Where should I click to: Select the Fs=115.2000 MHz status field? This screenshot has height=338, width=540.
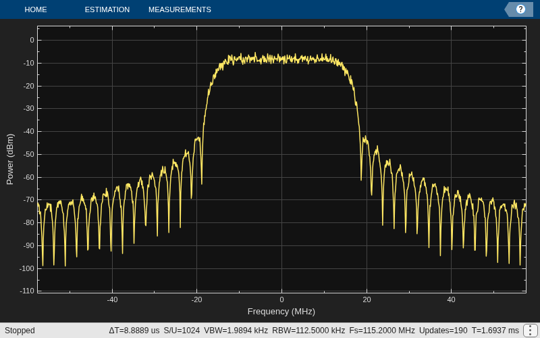click(x=382, y=331)
